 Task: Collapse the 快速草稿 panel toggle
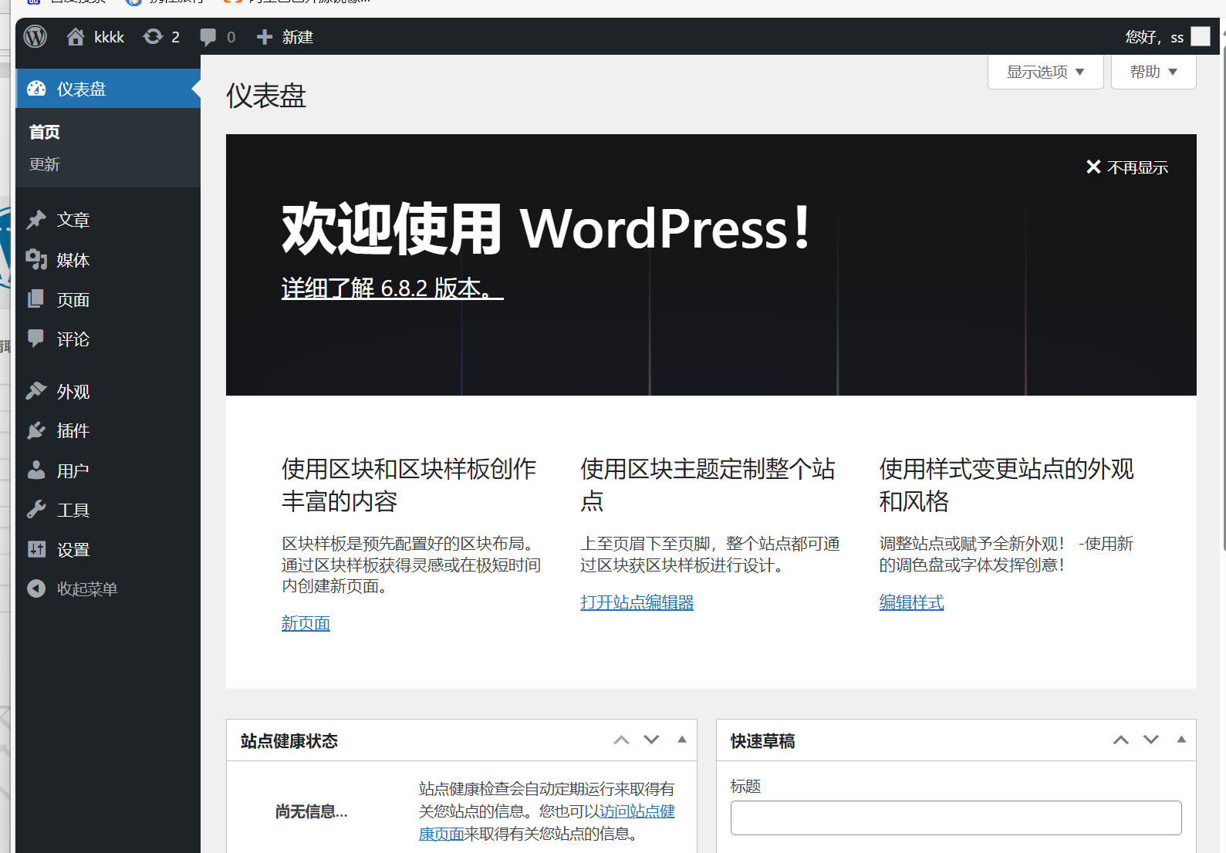tap(1181, 740)
